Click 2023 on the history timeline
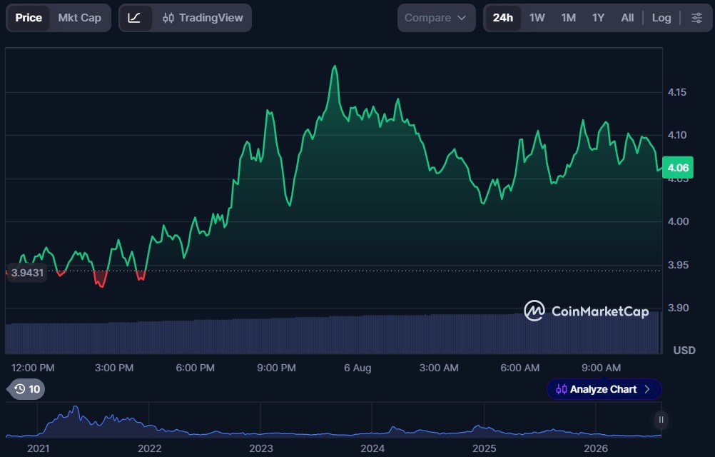715x457 pixels. [261, 448]
